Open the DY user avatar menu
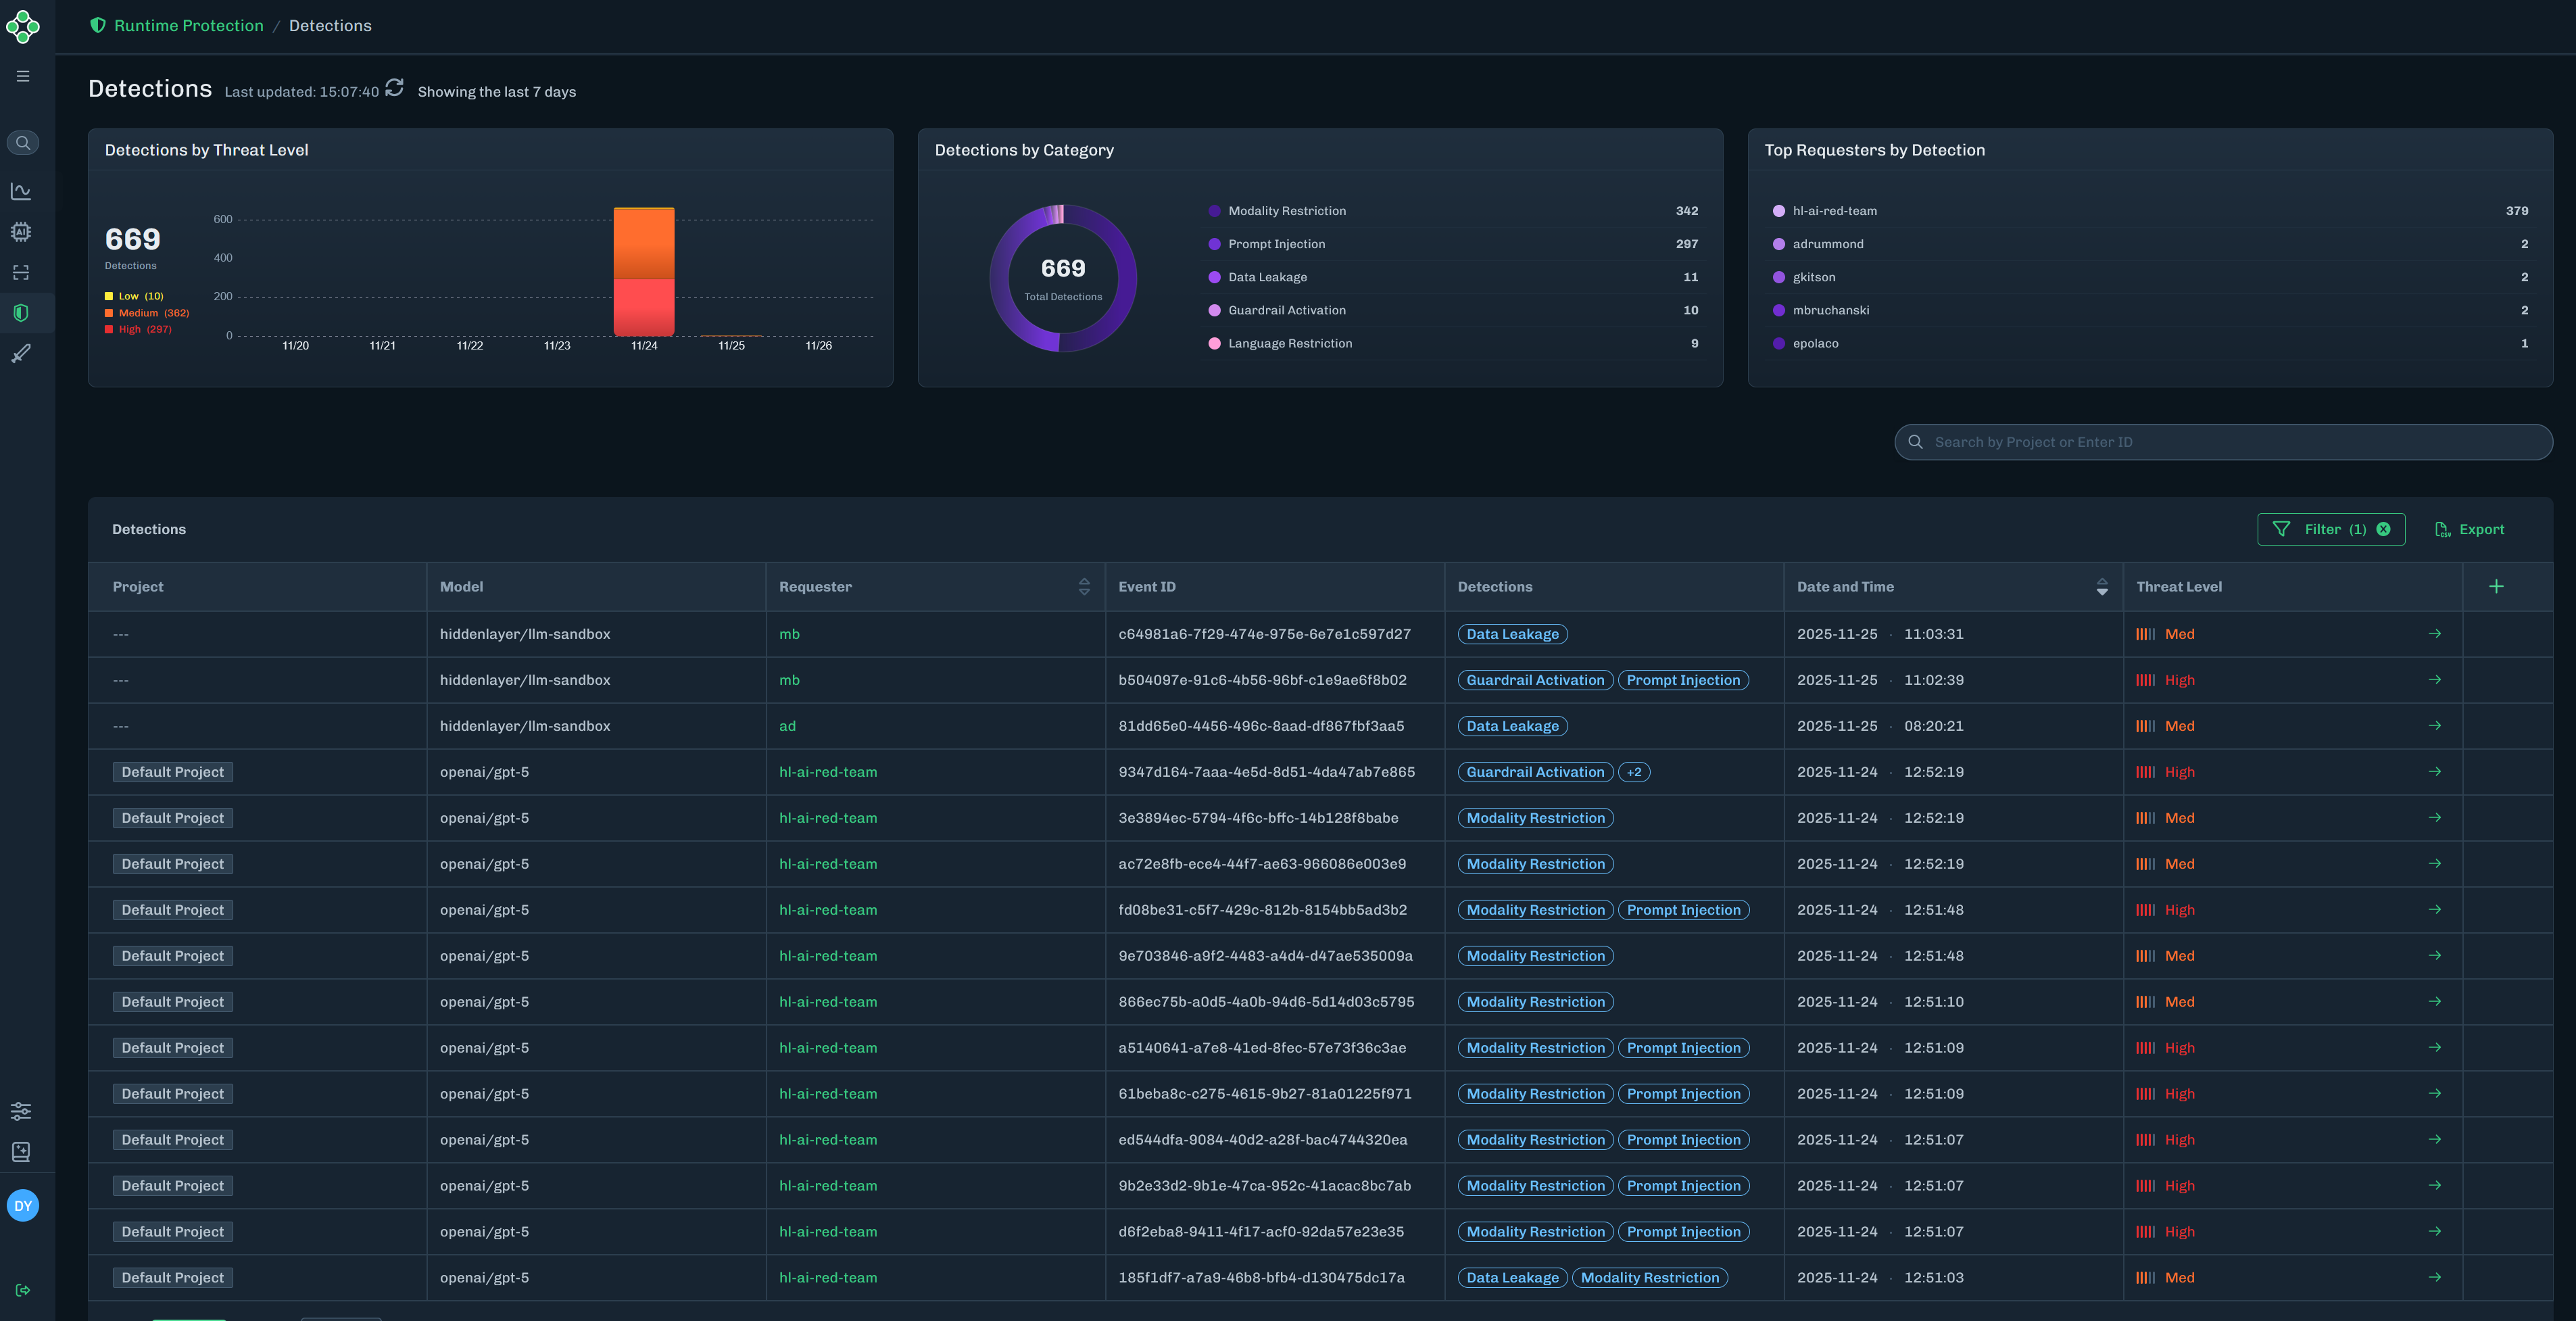The image size is (2576, 1321). [22, 1206]
